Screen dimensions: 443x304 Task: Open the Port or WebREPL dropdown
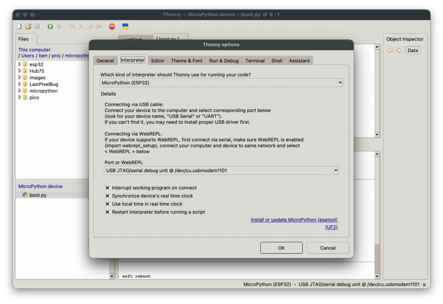coord(336,171)
